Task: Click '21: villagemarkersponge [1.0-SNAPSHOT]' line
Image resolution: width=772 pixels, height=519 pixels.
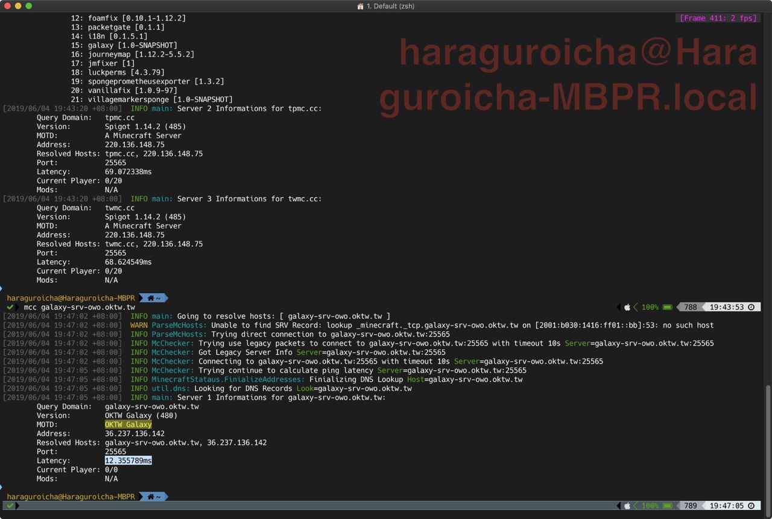Action: pos(152,99)
